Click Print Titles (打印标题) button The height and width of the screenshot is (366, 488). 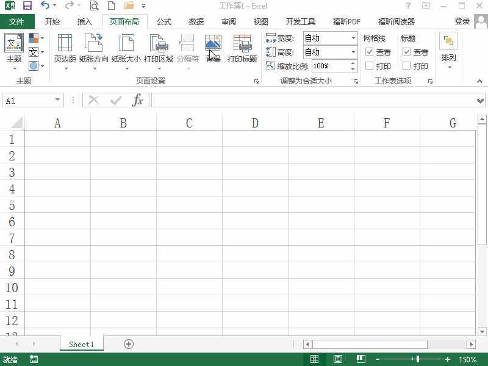coord(242,49)
